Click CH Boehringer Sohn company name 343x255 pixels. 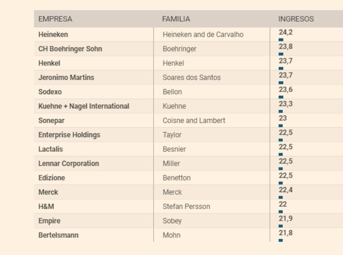click(x=70, y=49)
